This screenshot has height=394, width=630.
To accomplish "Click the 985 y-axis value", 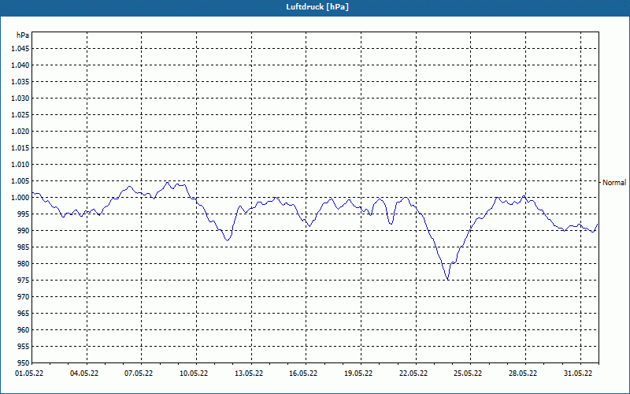I will click(24, 247).
